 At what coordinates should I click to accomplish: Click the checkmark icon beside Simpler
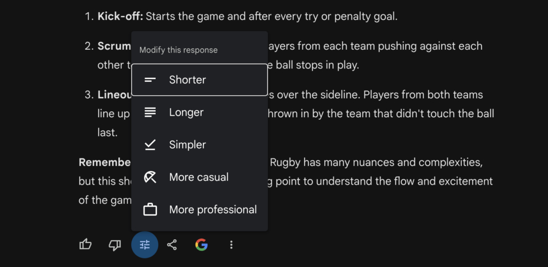150,144
